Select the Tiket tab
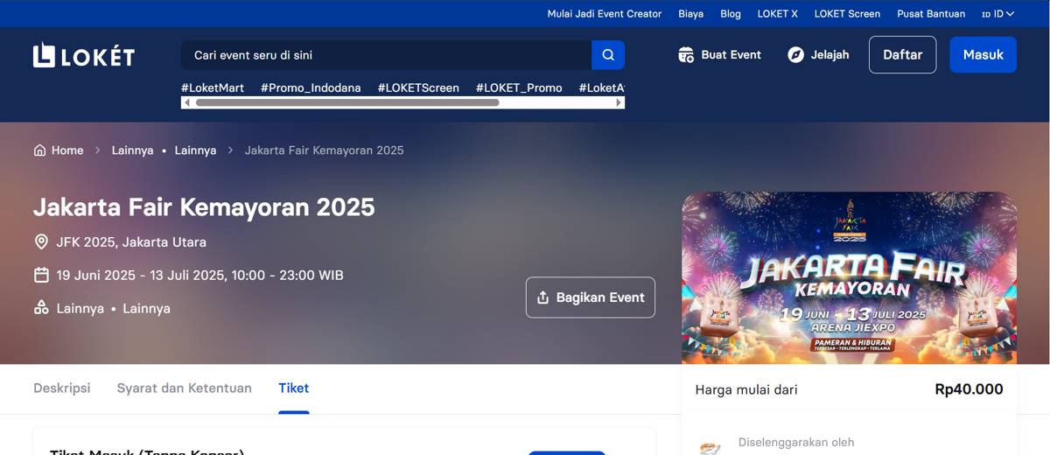 (294, 388)
